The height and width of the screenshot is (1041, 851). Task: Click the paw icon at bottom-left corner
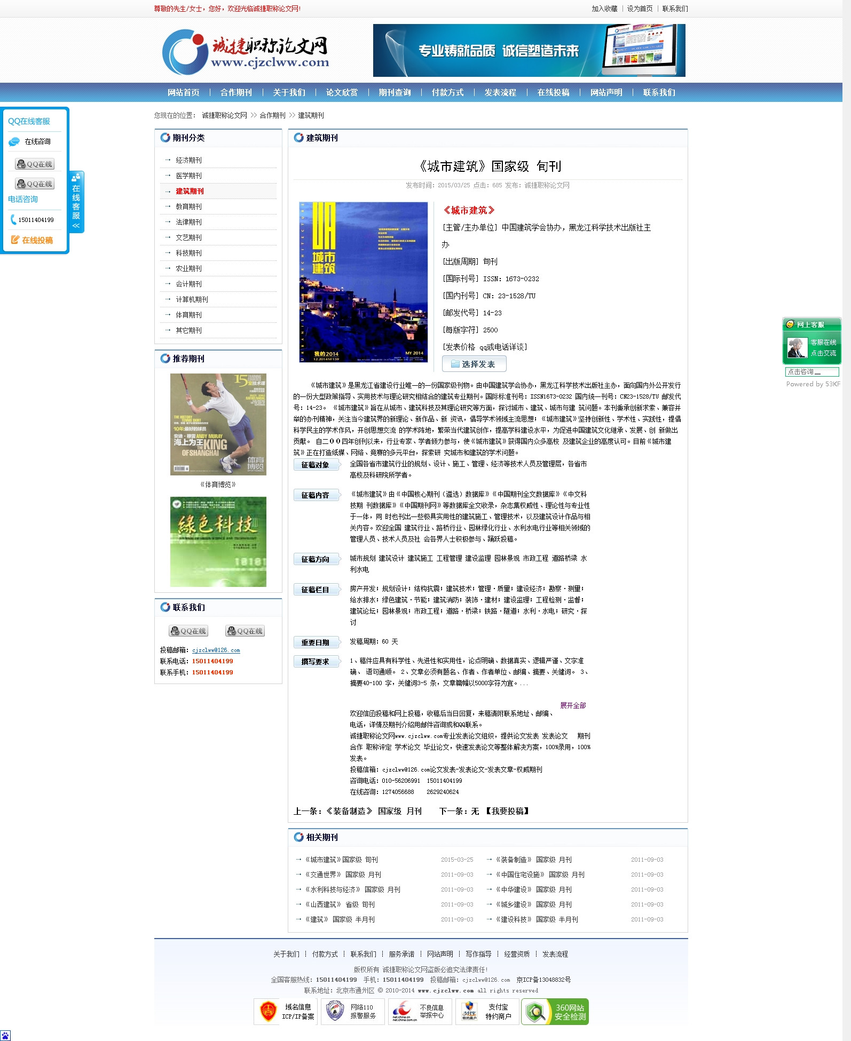click(x=5, y=1036)
